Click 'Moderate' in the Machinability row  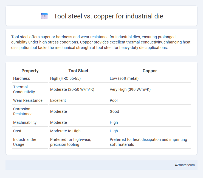[x=58, y=122]
